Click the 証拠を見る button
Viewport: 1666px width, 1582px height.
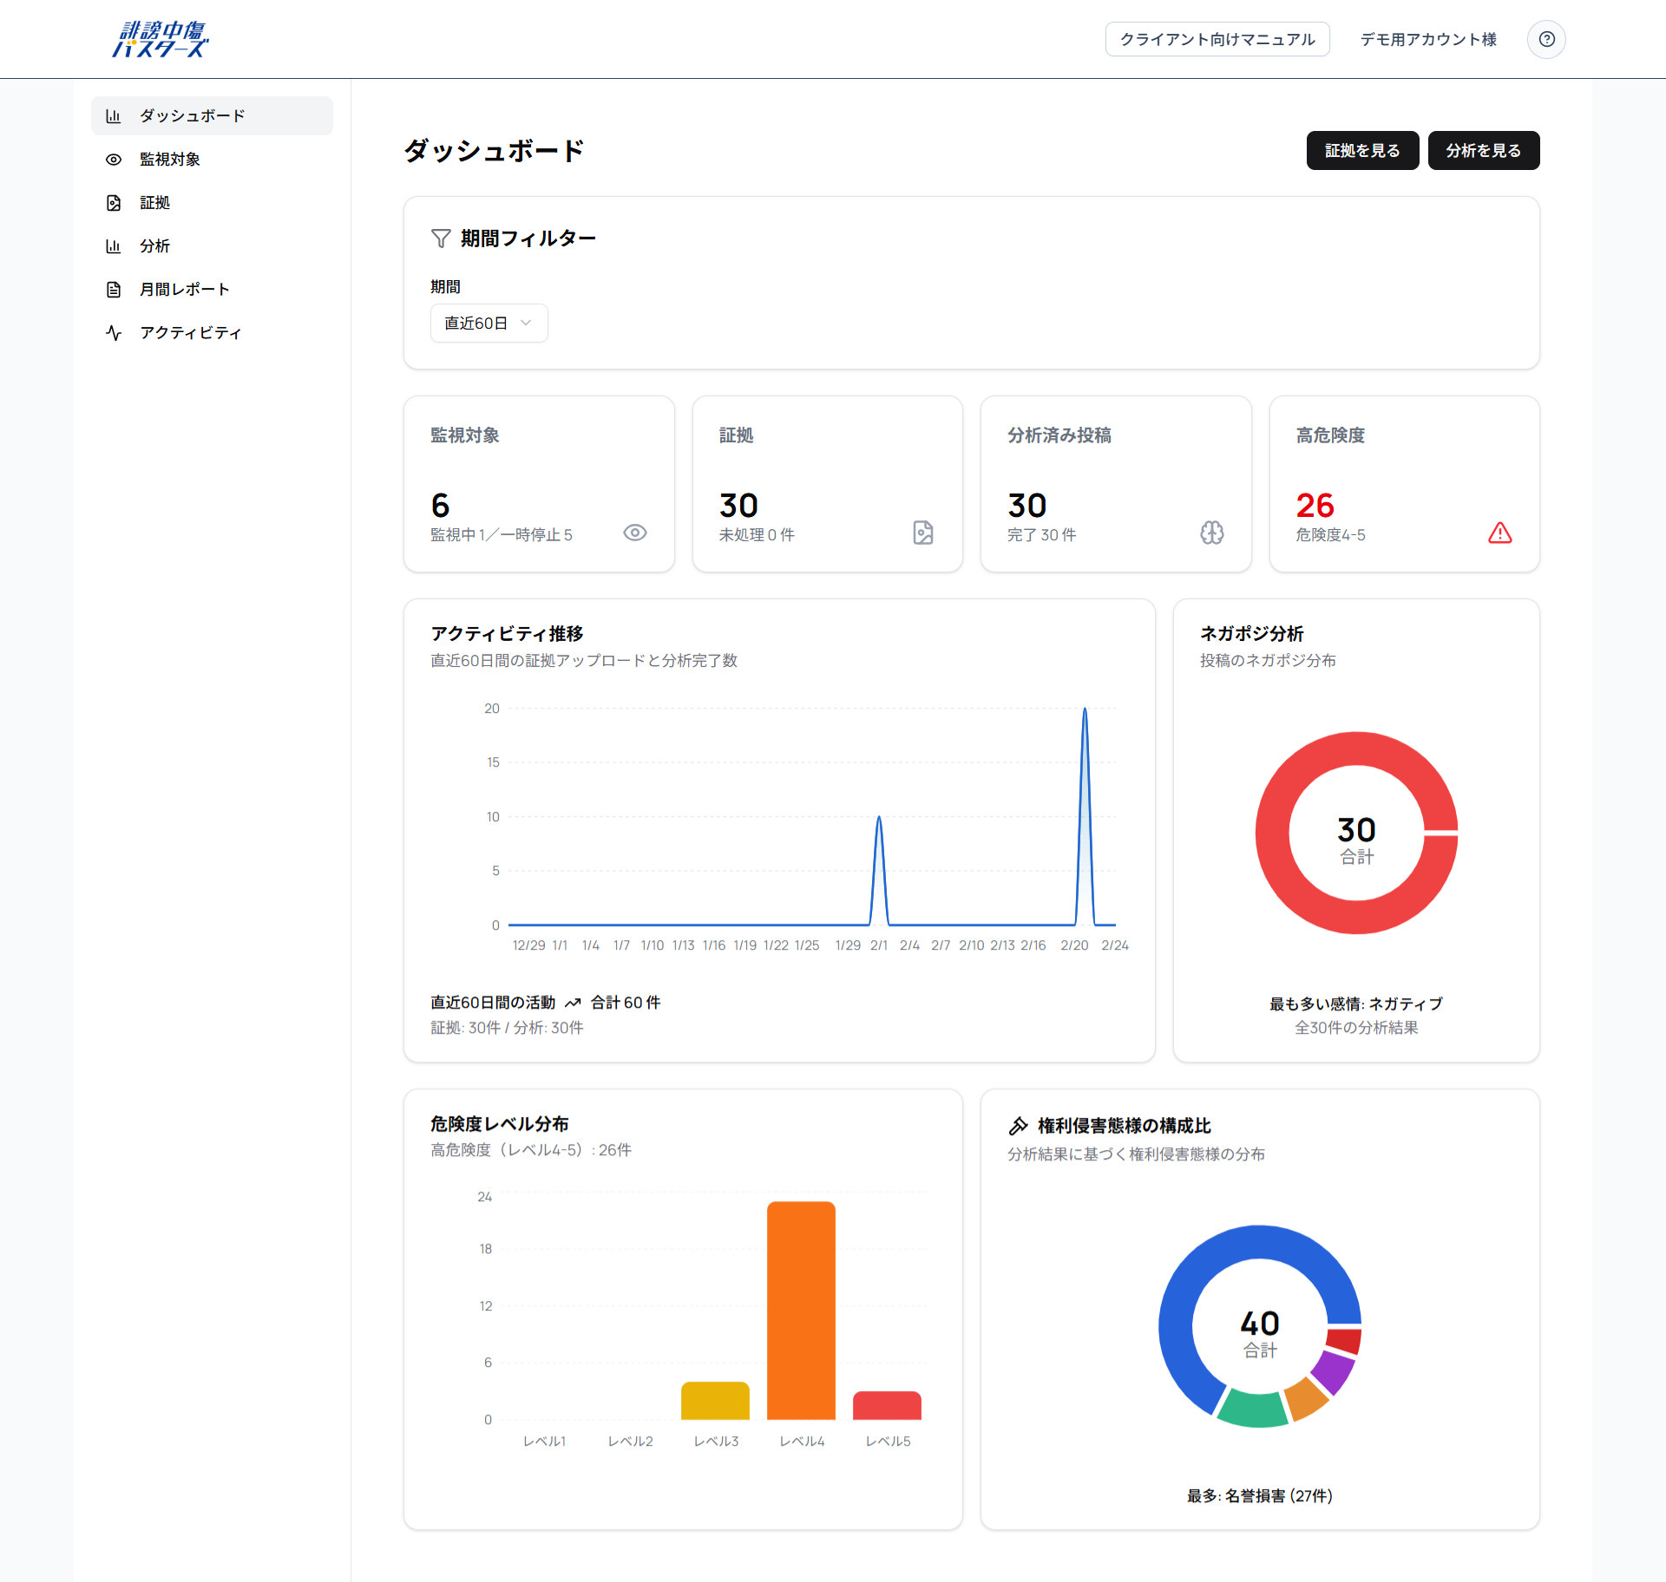pyautogui.click(x=1362, y=151)
